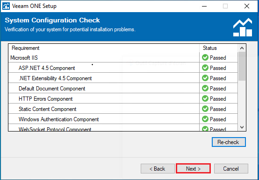The image size is (259, 180).
Task: Click the Veeam chart logo in header
Action: [x=243, y=27]
